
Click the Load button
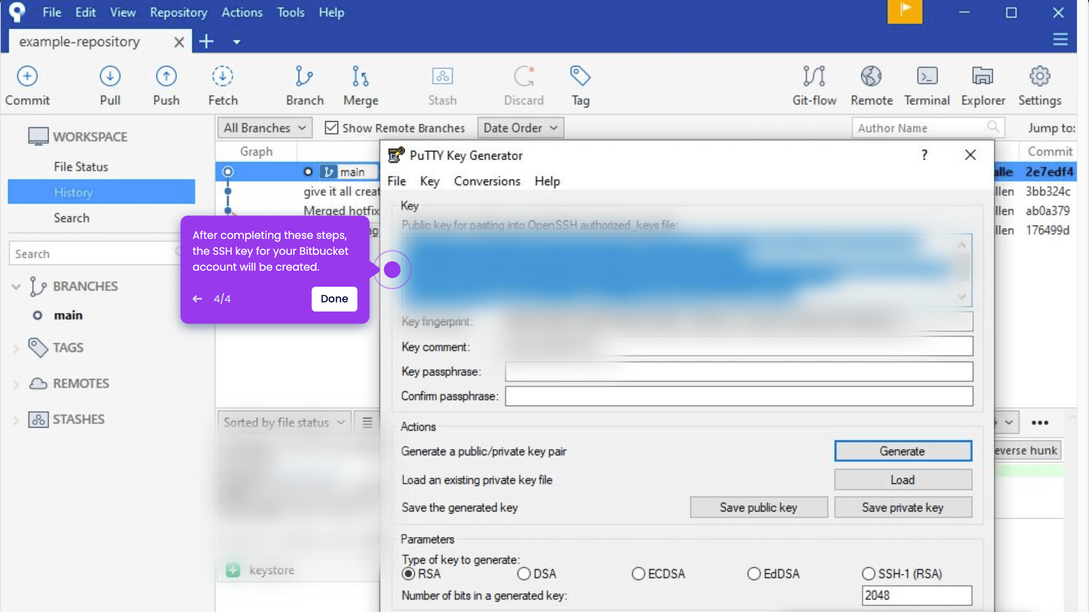point(903,480)
